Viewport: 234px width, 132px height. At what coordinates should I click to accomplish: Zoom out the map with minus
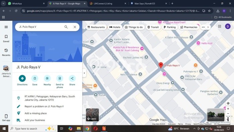(228, 114)
